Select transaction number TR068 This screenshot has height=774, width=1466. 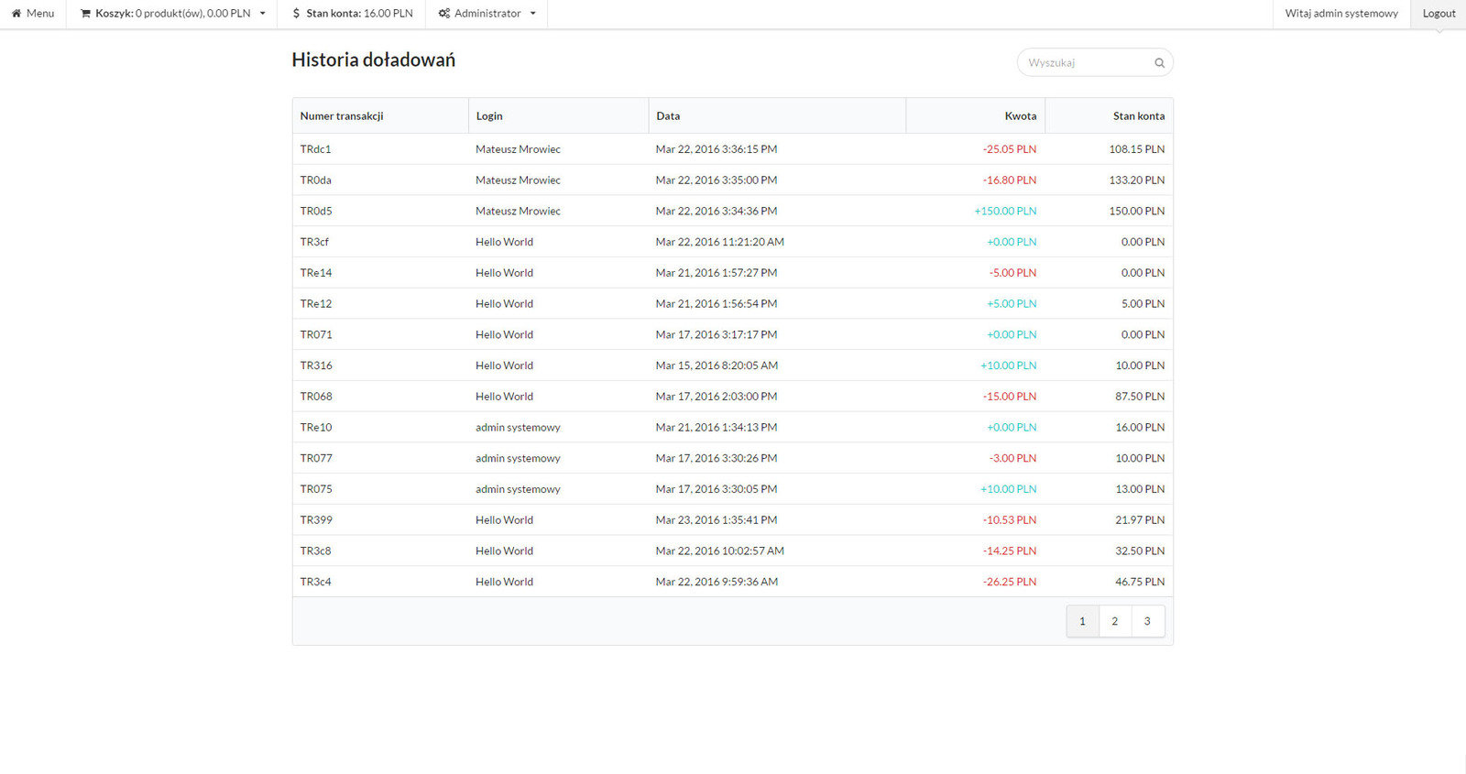click(x=316, y=397)
